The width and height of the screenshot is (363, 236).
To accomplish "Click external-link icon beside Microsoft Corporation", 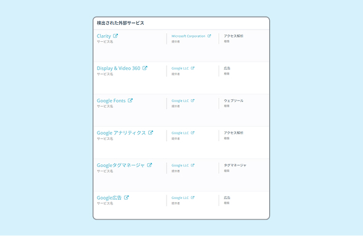I will pyautogui.click(x=209, y=36).
